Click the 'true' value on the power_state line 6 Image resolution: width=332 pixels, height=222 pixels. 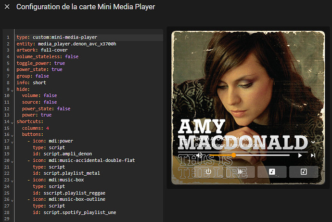coord(57,69)
